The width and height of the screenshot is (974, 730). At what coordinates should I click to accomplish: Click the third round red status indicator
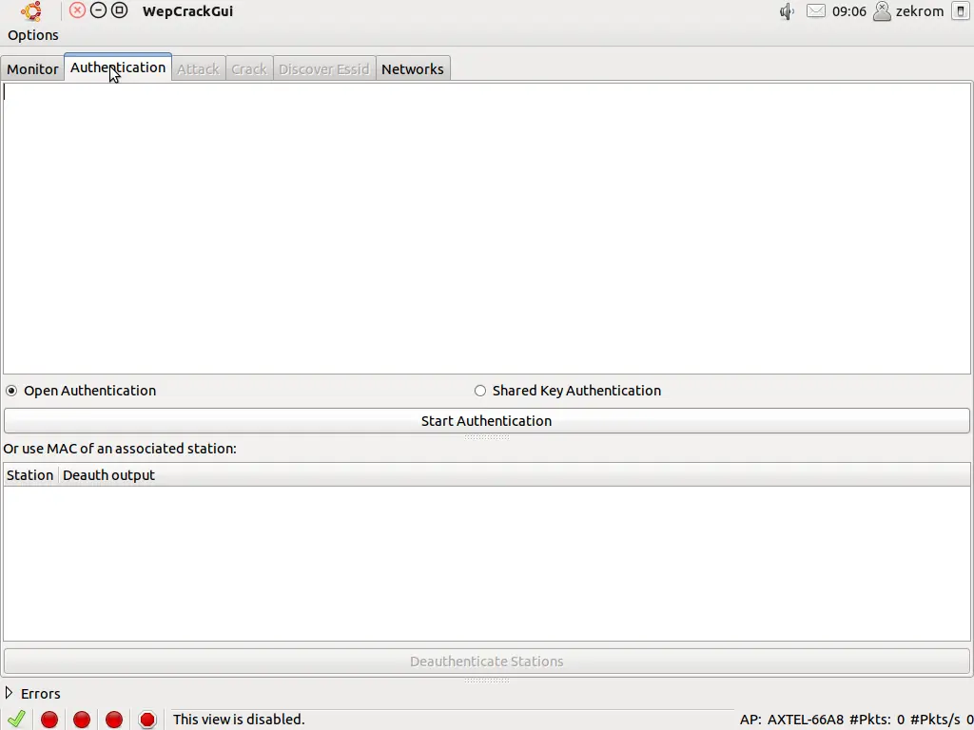point(114,720)
